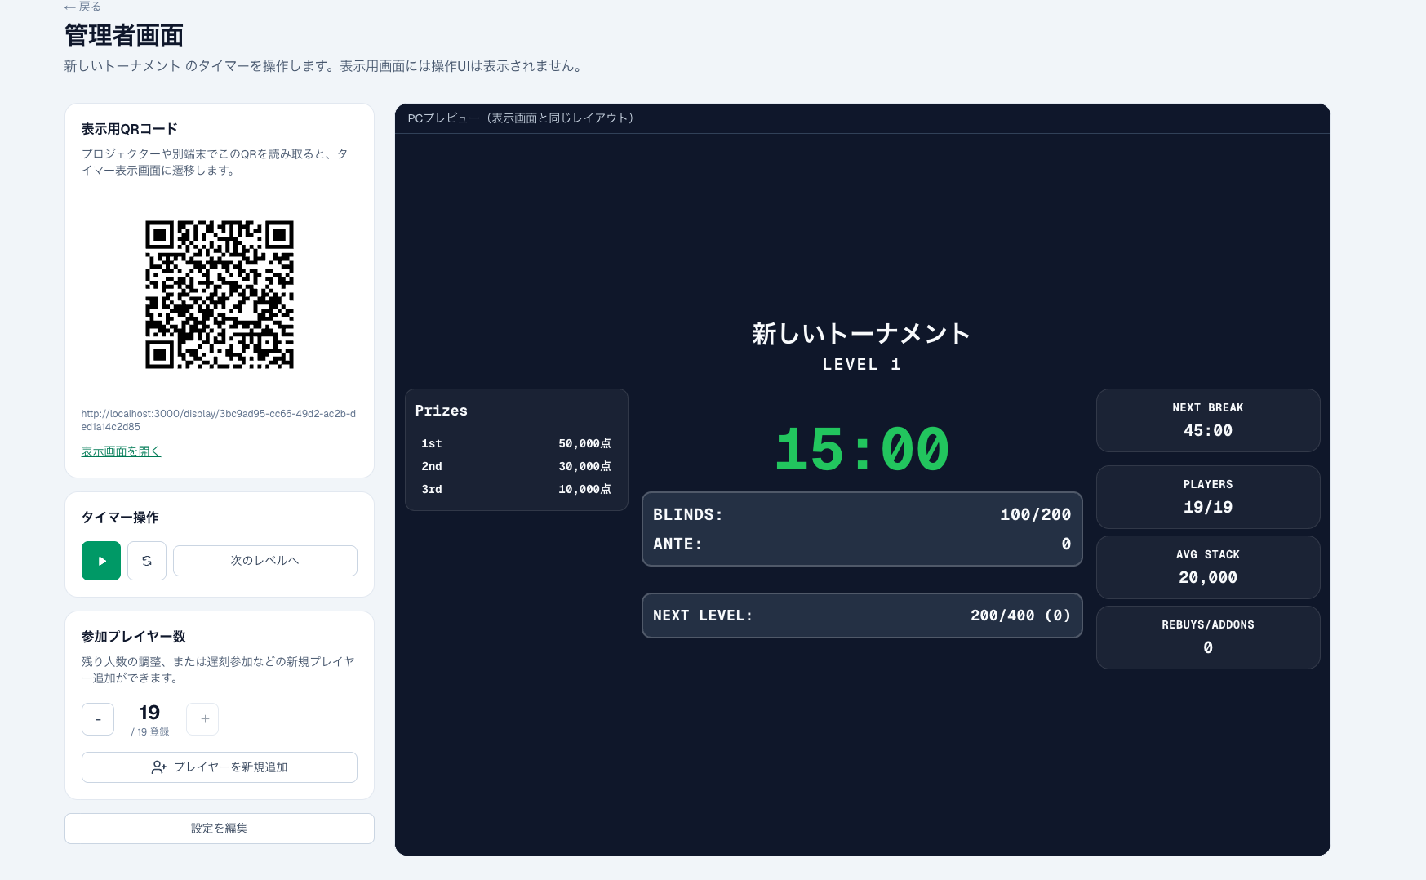Click プレイヤーを新規追加 button
Image resolution: width=1426 pixels, height=880 pixels.
point(220,767)
